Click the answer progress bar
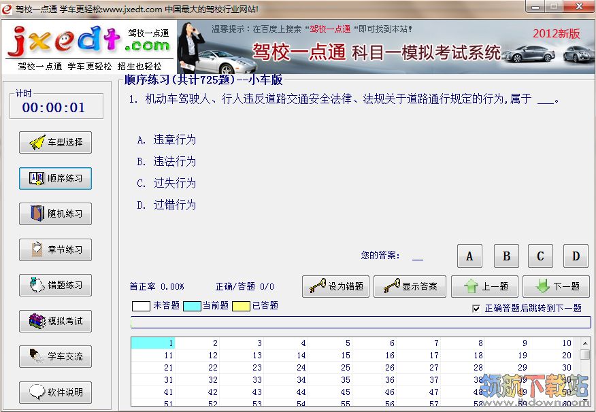This screenshot has height=412, width=596. click(x=361, y=322)
